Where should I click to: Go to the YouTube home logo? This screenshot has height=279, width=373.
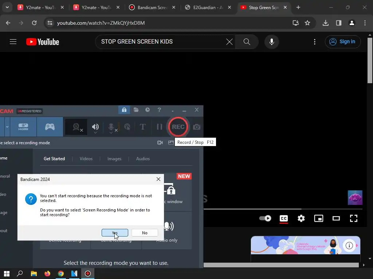coord(43,42)
